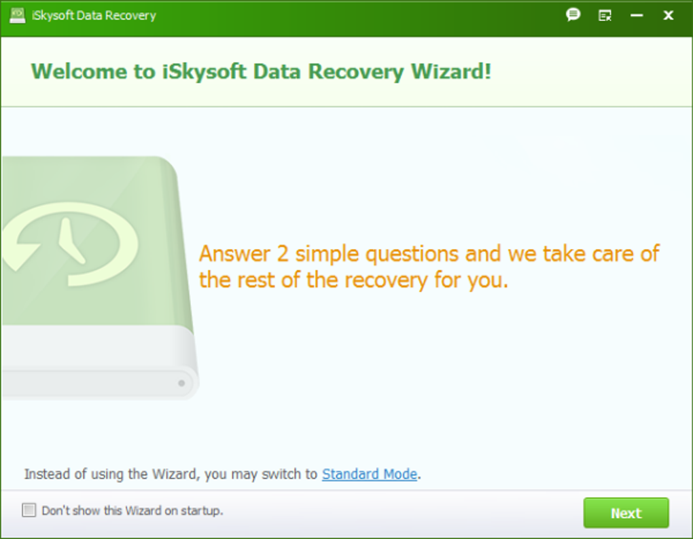Close the iSkysoft Data Recovery window

669,16
